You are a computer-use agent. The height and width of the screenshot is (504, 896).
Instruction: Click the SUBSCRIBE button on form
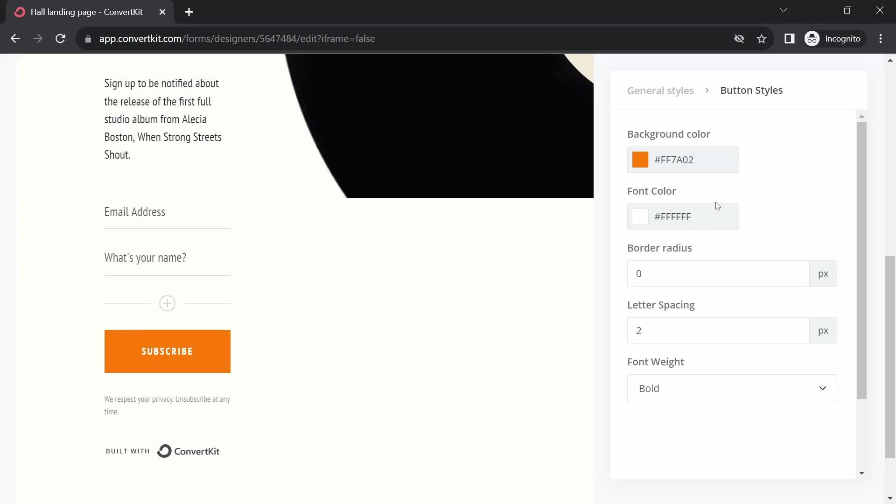(x=168, y=351)
